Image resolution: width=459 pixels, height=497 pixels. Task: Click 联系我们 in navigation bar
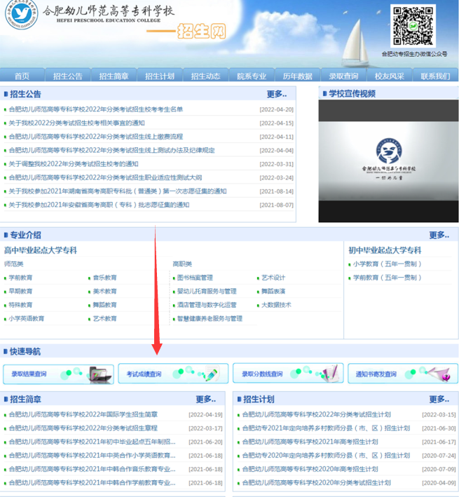[x=435, y=76]
